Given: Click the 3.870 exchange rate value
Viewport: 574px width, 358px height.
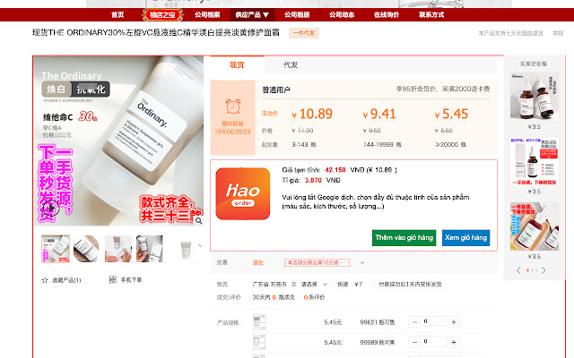Looking at the screenshot, I should pyautogui.click(x=313, y=181).
